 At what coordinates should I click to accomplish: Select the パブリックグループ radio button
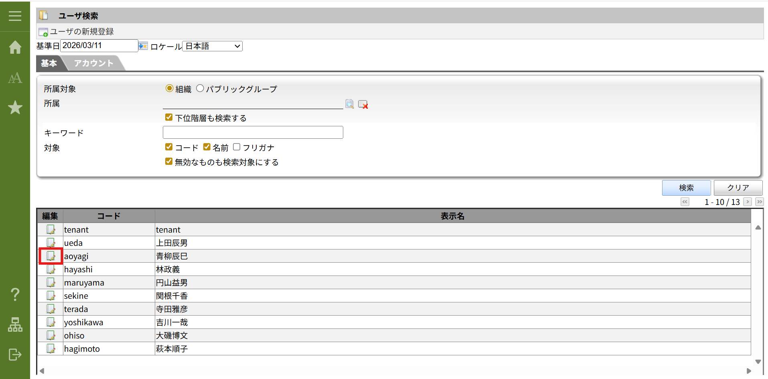(x=200, y=89)
